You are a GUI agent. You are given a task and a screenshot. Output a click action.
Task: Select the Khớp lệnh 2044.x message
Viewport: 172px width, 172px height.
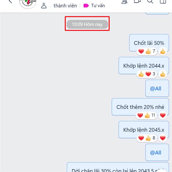coord(144,66)
